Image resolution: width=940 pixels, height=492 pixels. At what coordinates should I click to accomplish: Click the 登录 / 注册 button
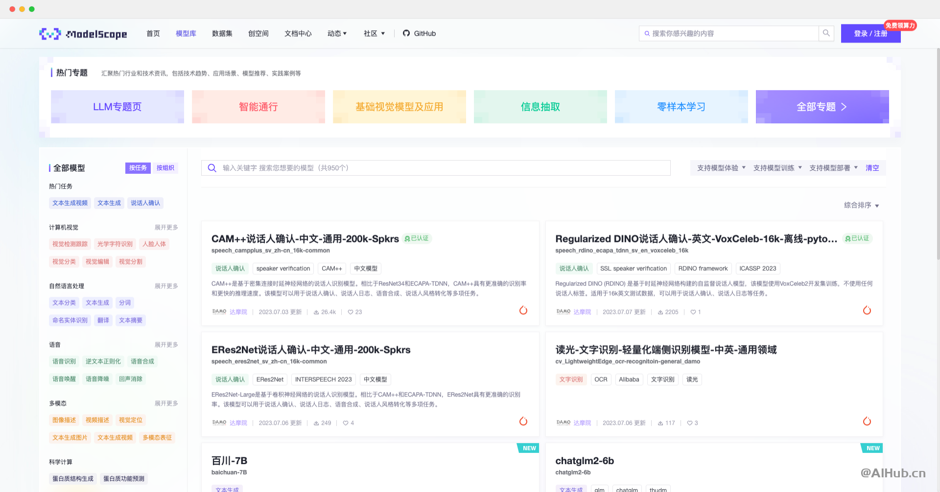click(x=870, y=33)
